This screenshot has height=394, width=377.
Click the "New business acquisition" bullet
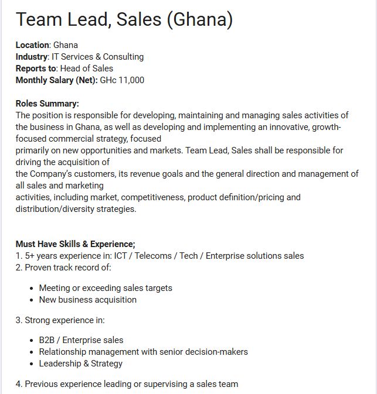(x=88, y=300)
